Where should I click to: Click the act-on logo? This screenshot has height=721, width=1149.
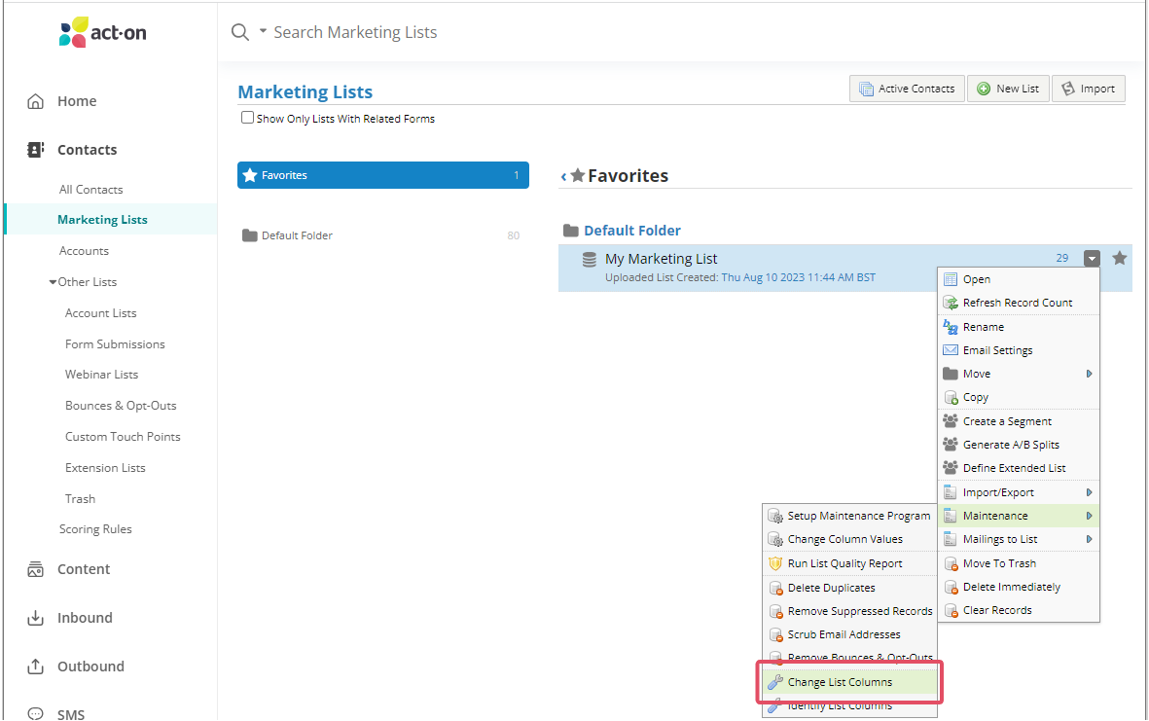[x=102, y=32]
